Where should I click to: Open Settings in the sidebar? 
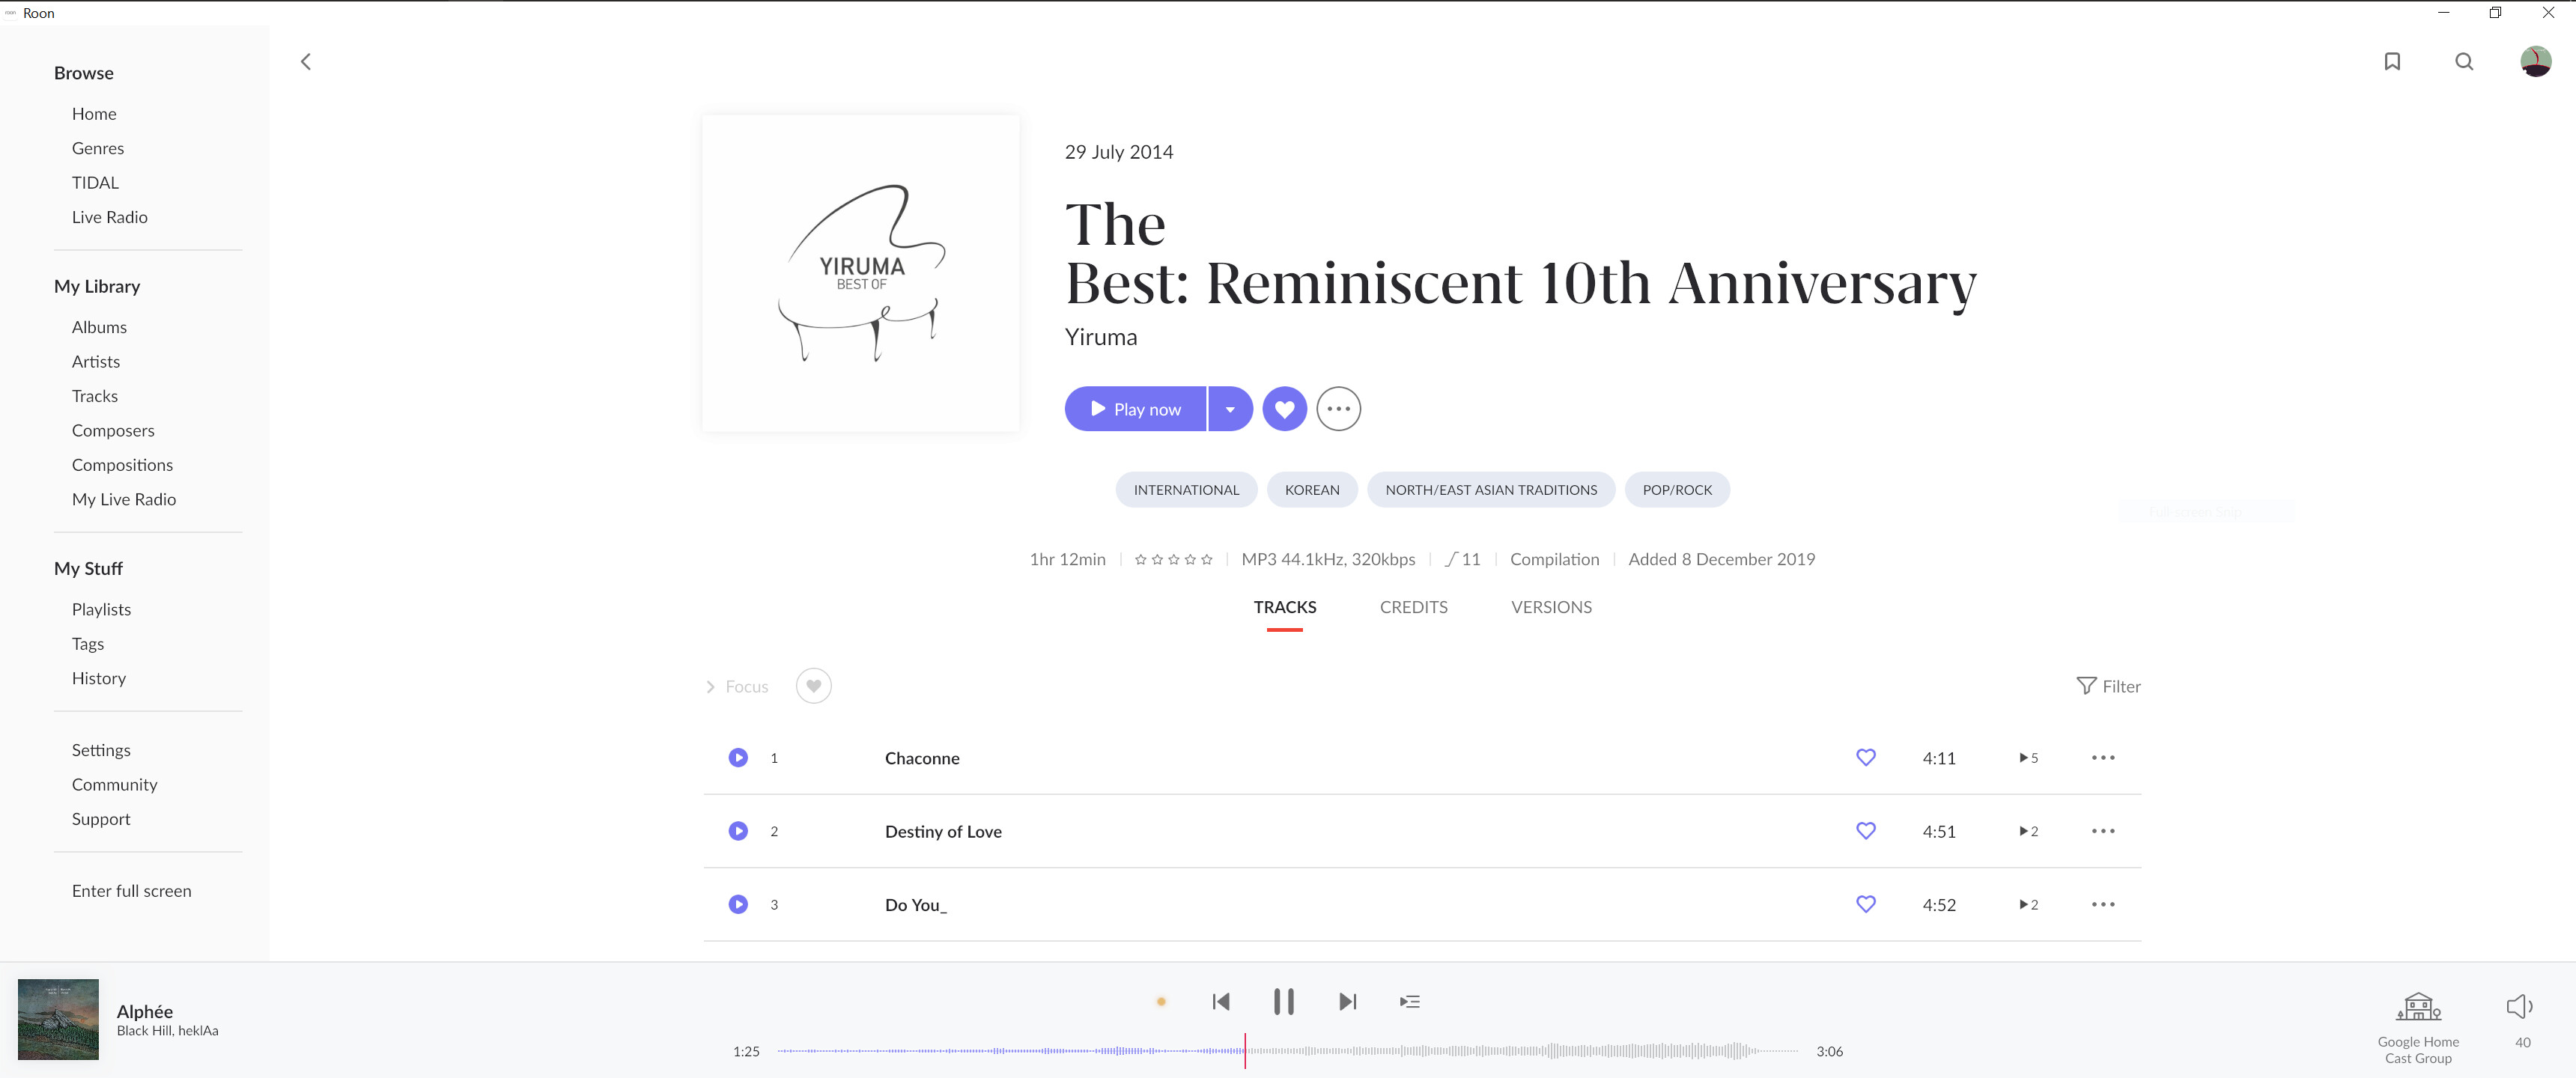click(x=101, y=750)
